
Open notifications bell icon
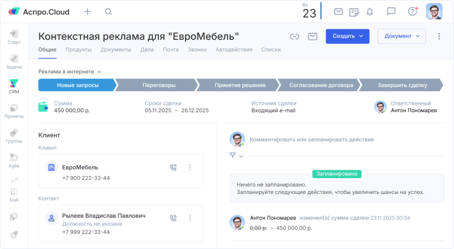370,12
